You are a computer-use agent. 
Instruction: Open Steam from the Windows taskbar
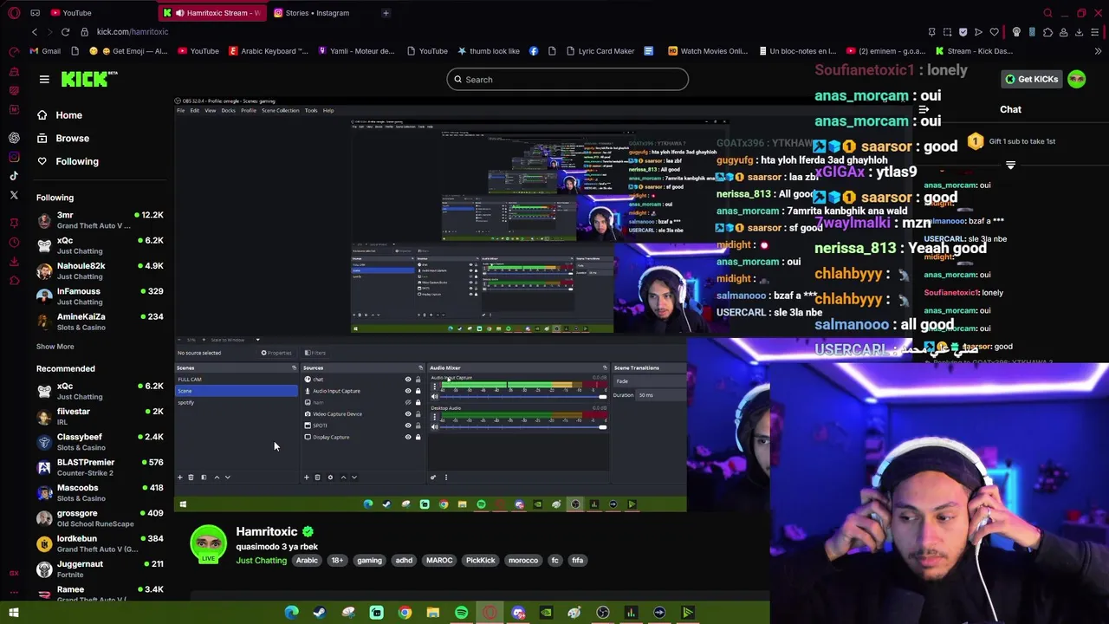[x=320, y=614]
